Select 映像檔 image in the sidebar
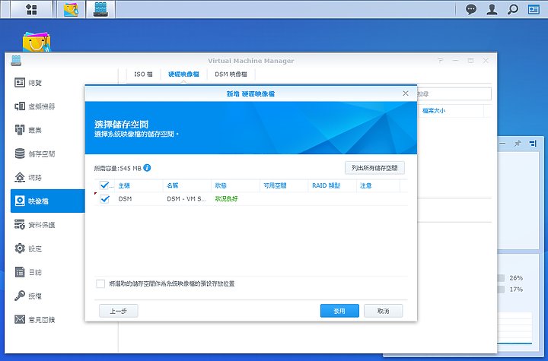This screenshot has width=548, height=361. [x=47, y=201]
